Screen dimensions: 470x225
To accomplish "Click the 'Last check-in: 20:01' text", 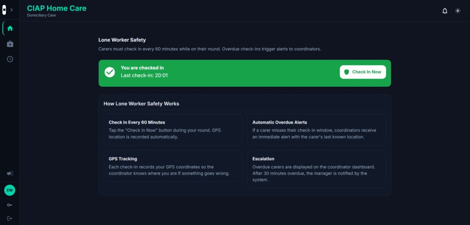I will pos(144,76).
